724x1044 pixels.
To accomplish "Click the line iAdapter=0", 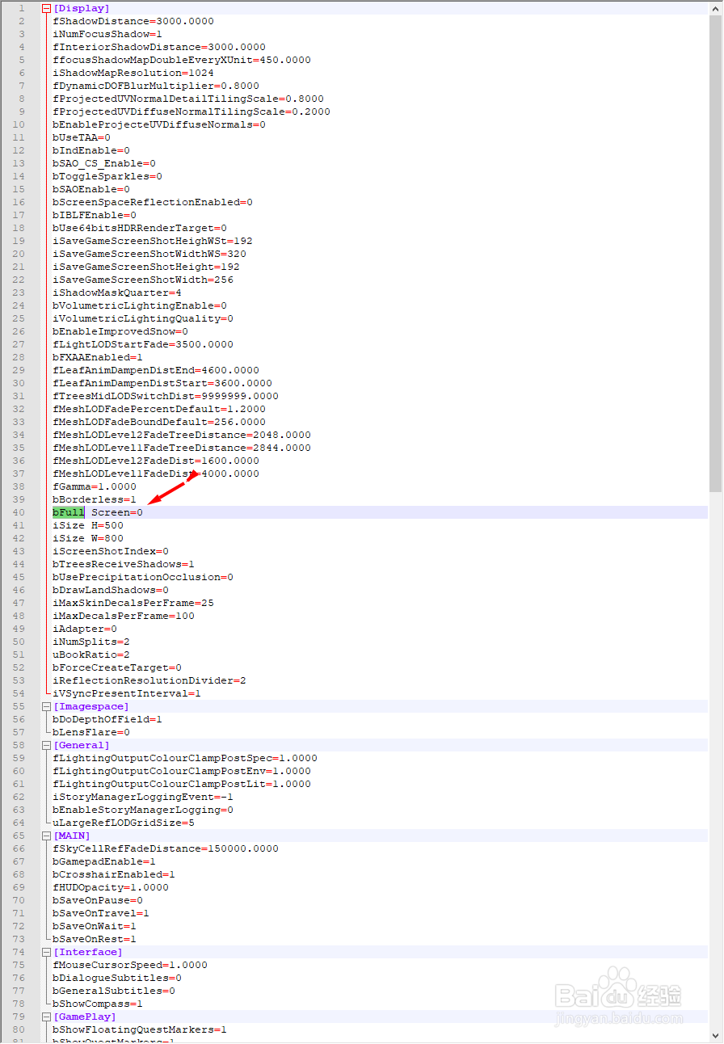I will [85, 629].
